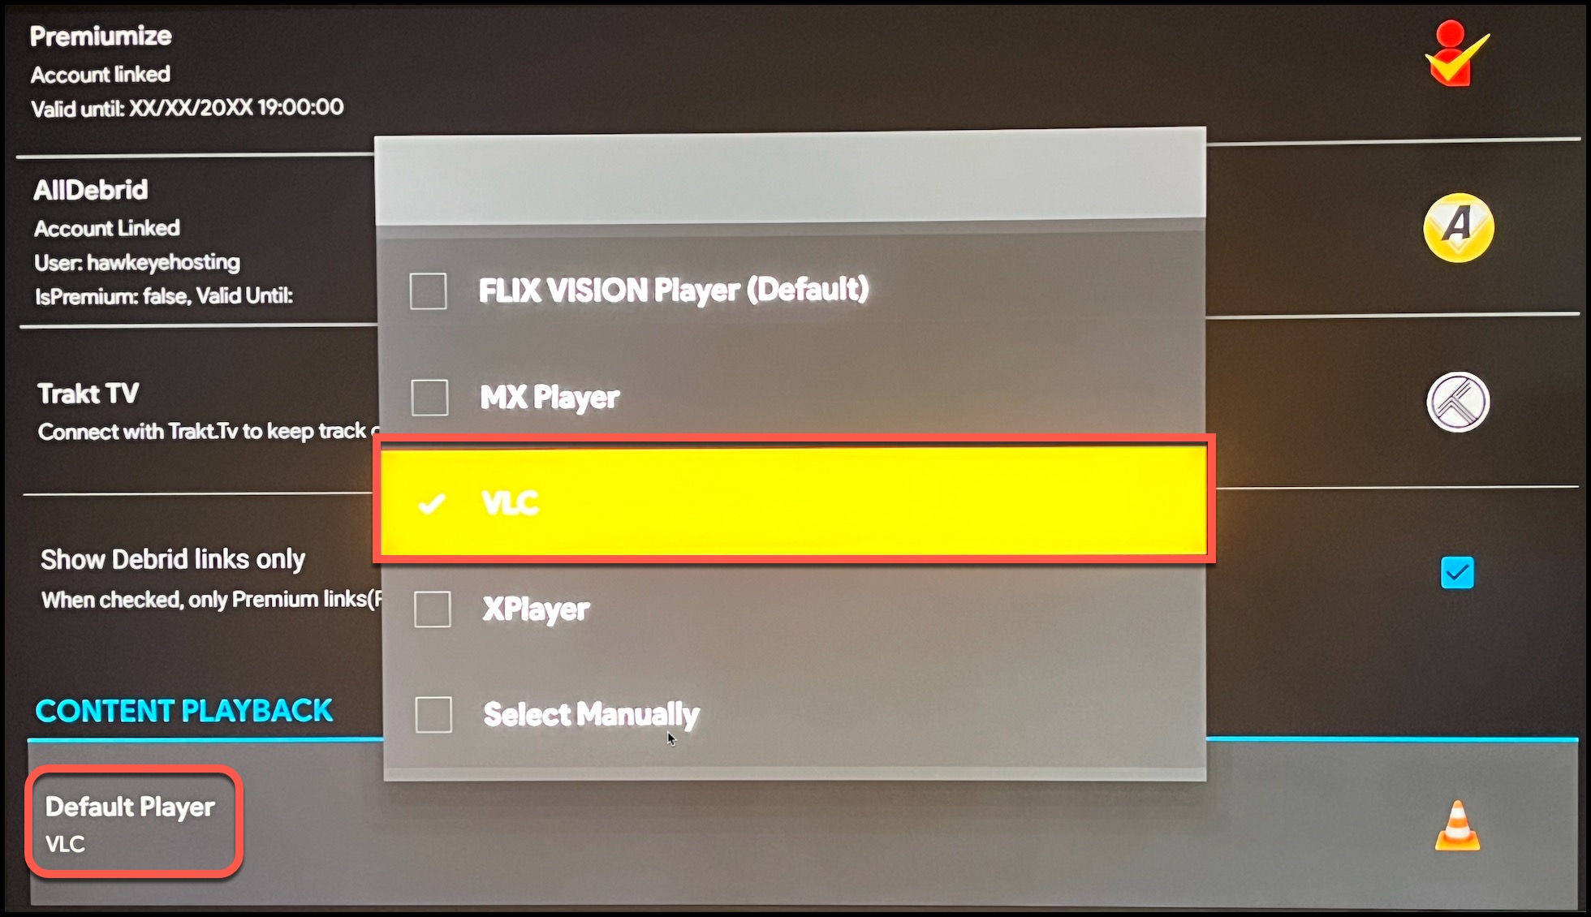Viewport: 1591px width, 917px height.
Task: Choose the XPlayer entry
Action: pos(794,609)
